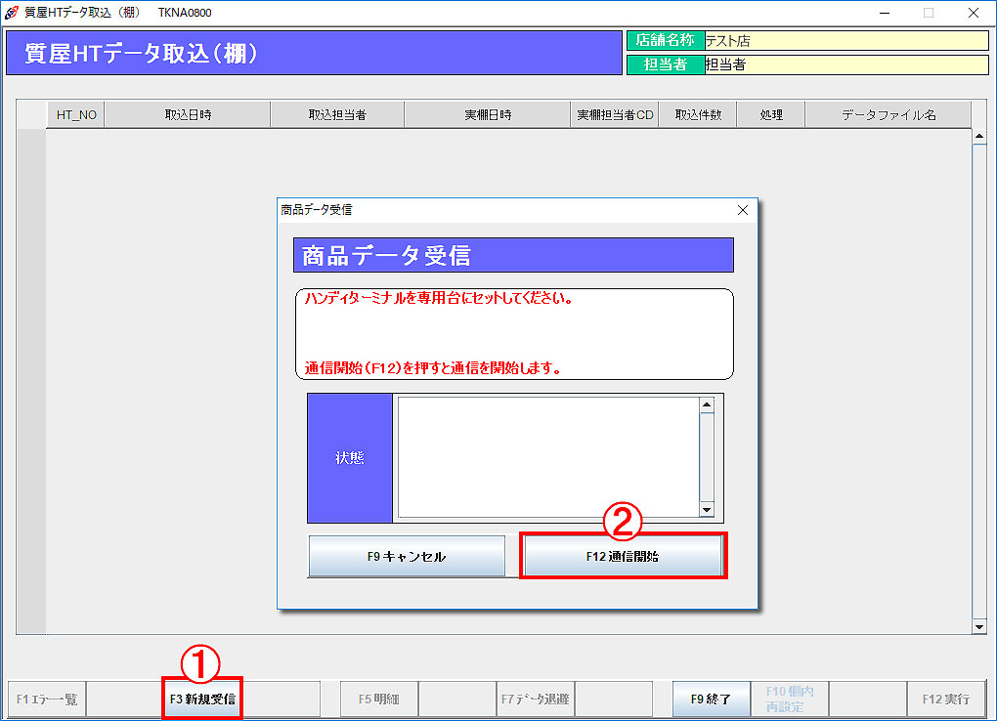
Task: Click the F9 終了 button
Action: point(711,699)
